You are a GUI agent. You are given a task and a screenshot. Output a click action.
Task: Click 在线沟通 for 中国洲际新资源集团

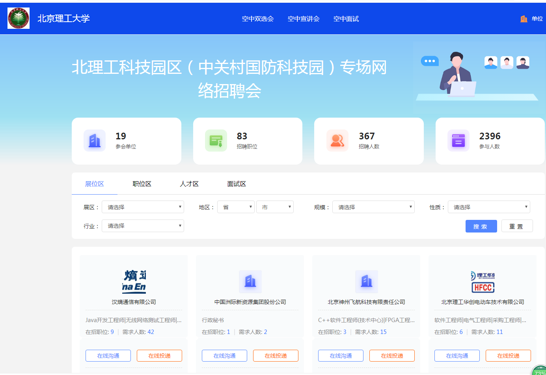(224, 356)
